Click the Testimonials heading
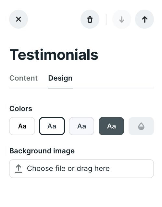 [x=54, y=55]
